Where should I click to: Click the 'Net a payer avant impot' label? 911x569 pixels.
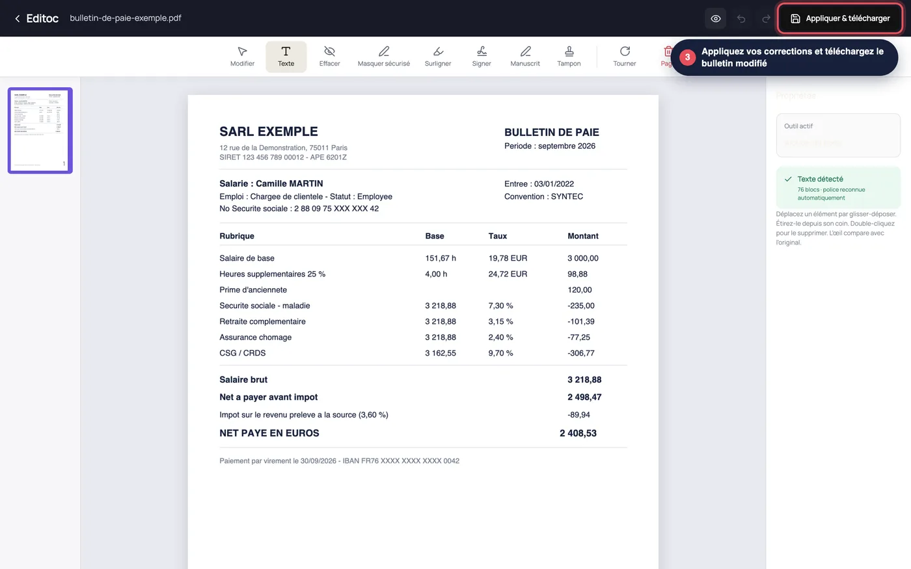coord(269,397)
